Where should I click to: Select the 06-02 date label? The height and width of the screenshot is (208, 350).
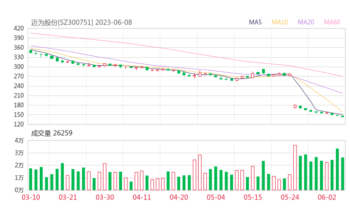coord(327,197)
